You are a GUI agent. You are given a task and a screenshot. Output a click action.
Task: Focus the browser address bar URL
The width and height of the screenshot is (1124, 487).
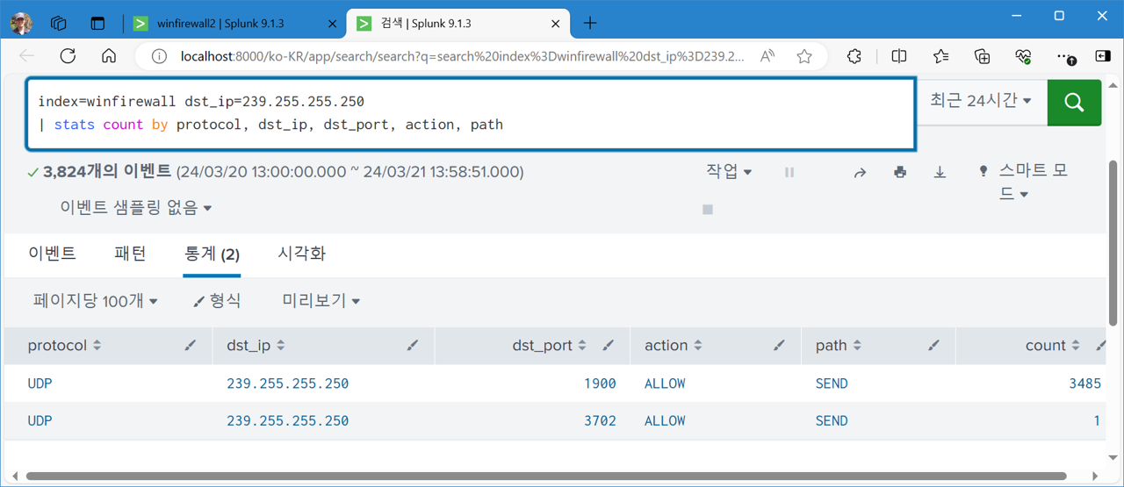(x=462, y=56)
